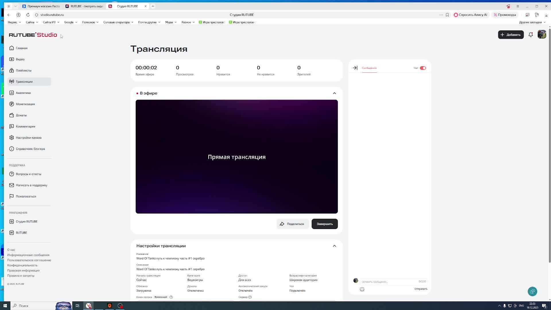Click help icon next to Ключ потока
This screenshot has width=551, height=310.
pos(171,297)
